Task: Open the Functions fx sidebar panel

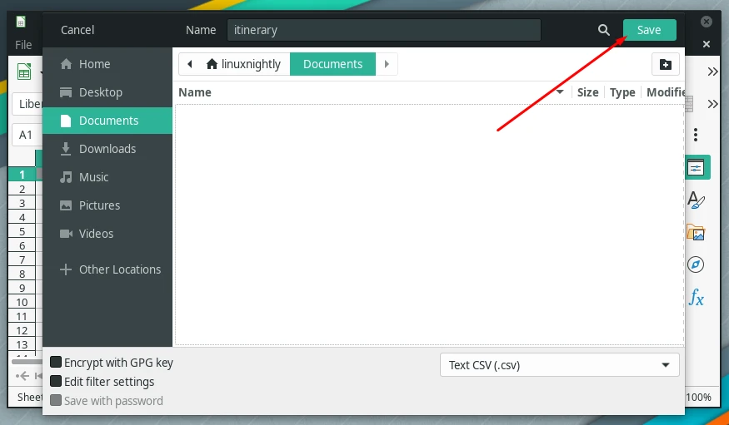Action: (x=696, y=298)
